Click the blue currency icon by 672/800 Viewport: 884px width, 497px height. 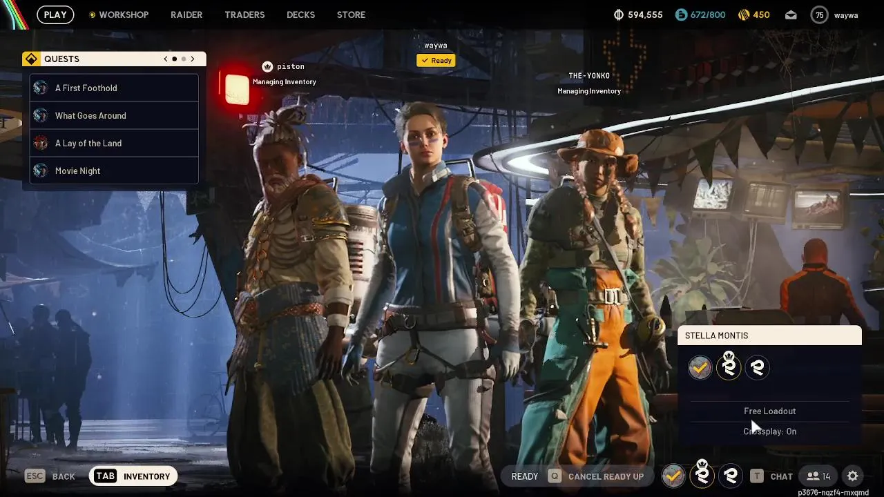click(x=681, y=14)
